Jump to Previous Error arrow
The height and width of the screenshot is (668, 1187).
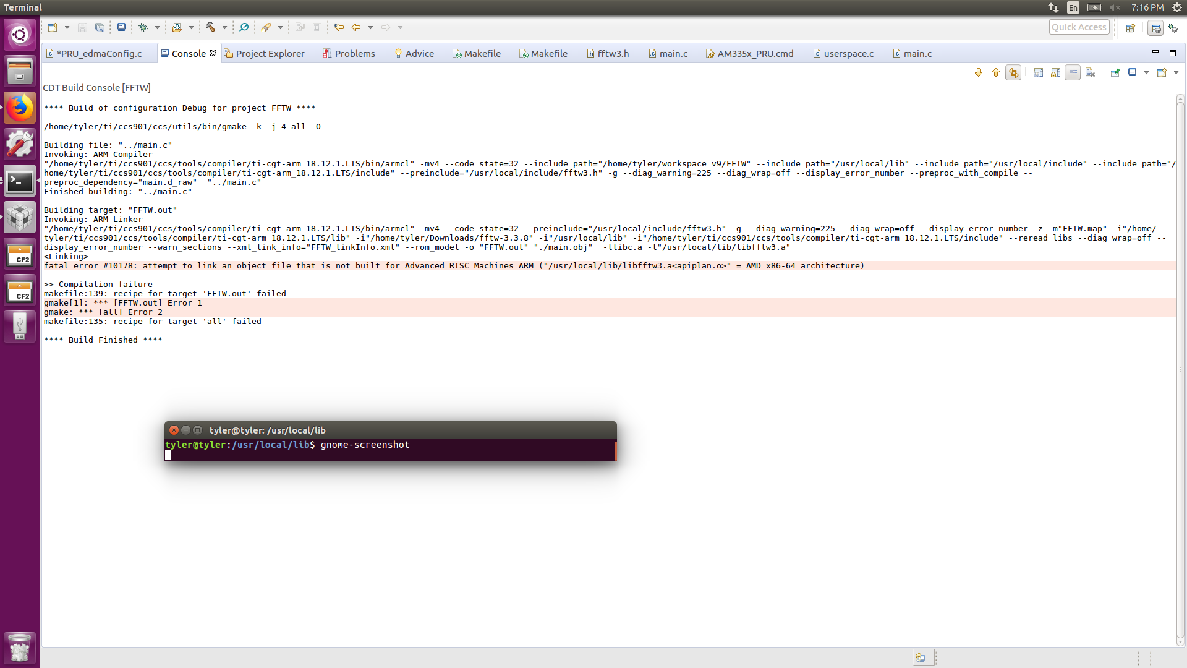point(995,73)
